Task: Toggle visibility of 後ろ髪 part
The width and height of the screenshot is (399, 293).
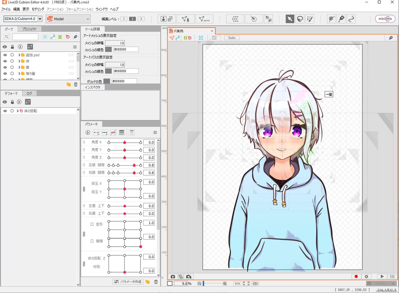Action: pos(5,73)
